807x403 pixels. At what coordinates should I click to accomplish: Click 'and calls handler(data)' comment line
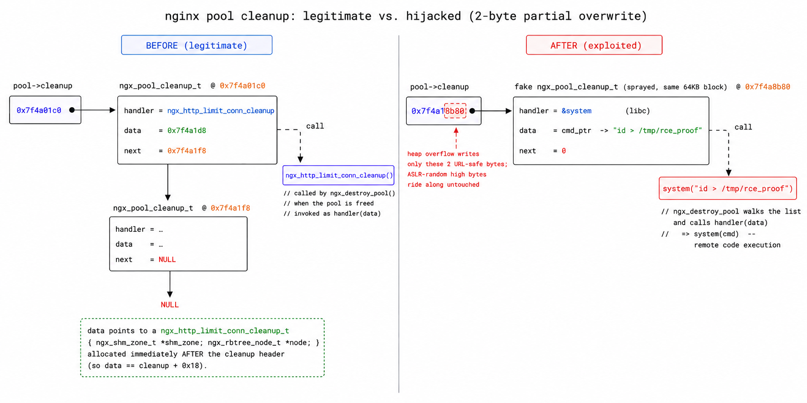coord(721,223)
